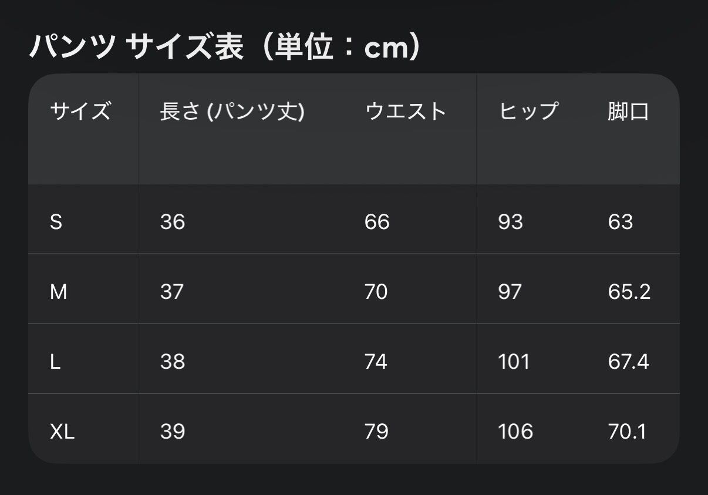
Task: Select the M waist value 70
Action: (376, 292)
